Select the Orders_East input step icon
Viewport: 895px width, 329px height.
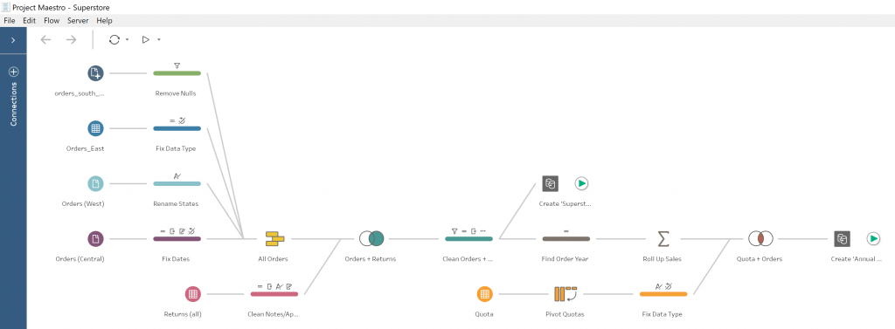point(96,128)
